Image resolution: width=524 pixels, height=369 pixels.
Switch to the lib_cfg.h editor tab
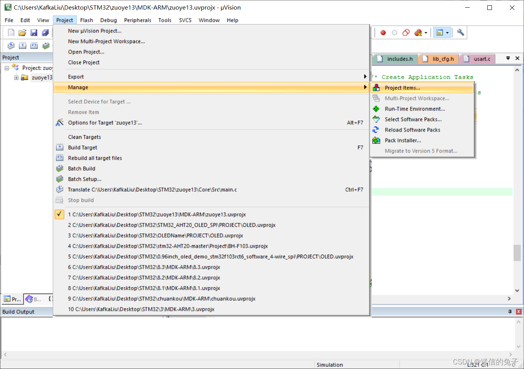tap(438, 59)
